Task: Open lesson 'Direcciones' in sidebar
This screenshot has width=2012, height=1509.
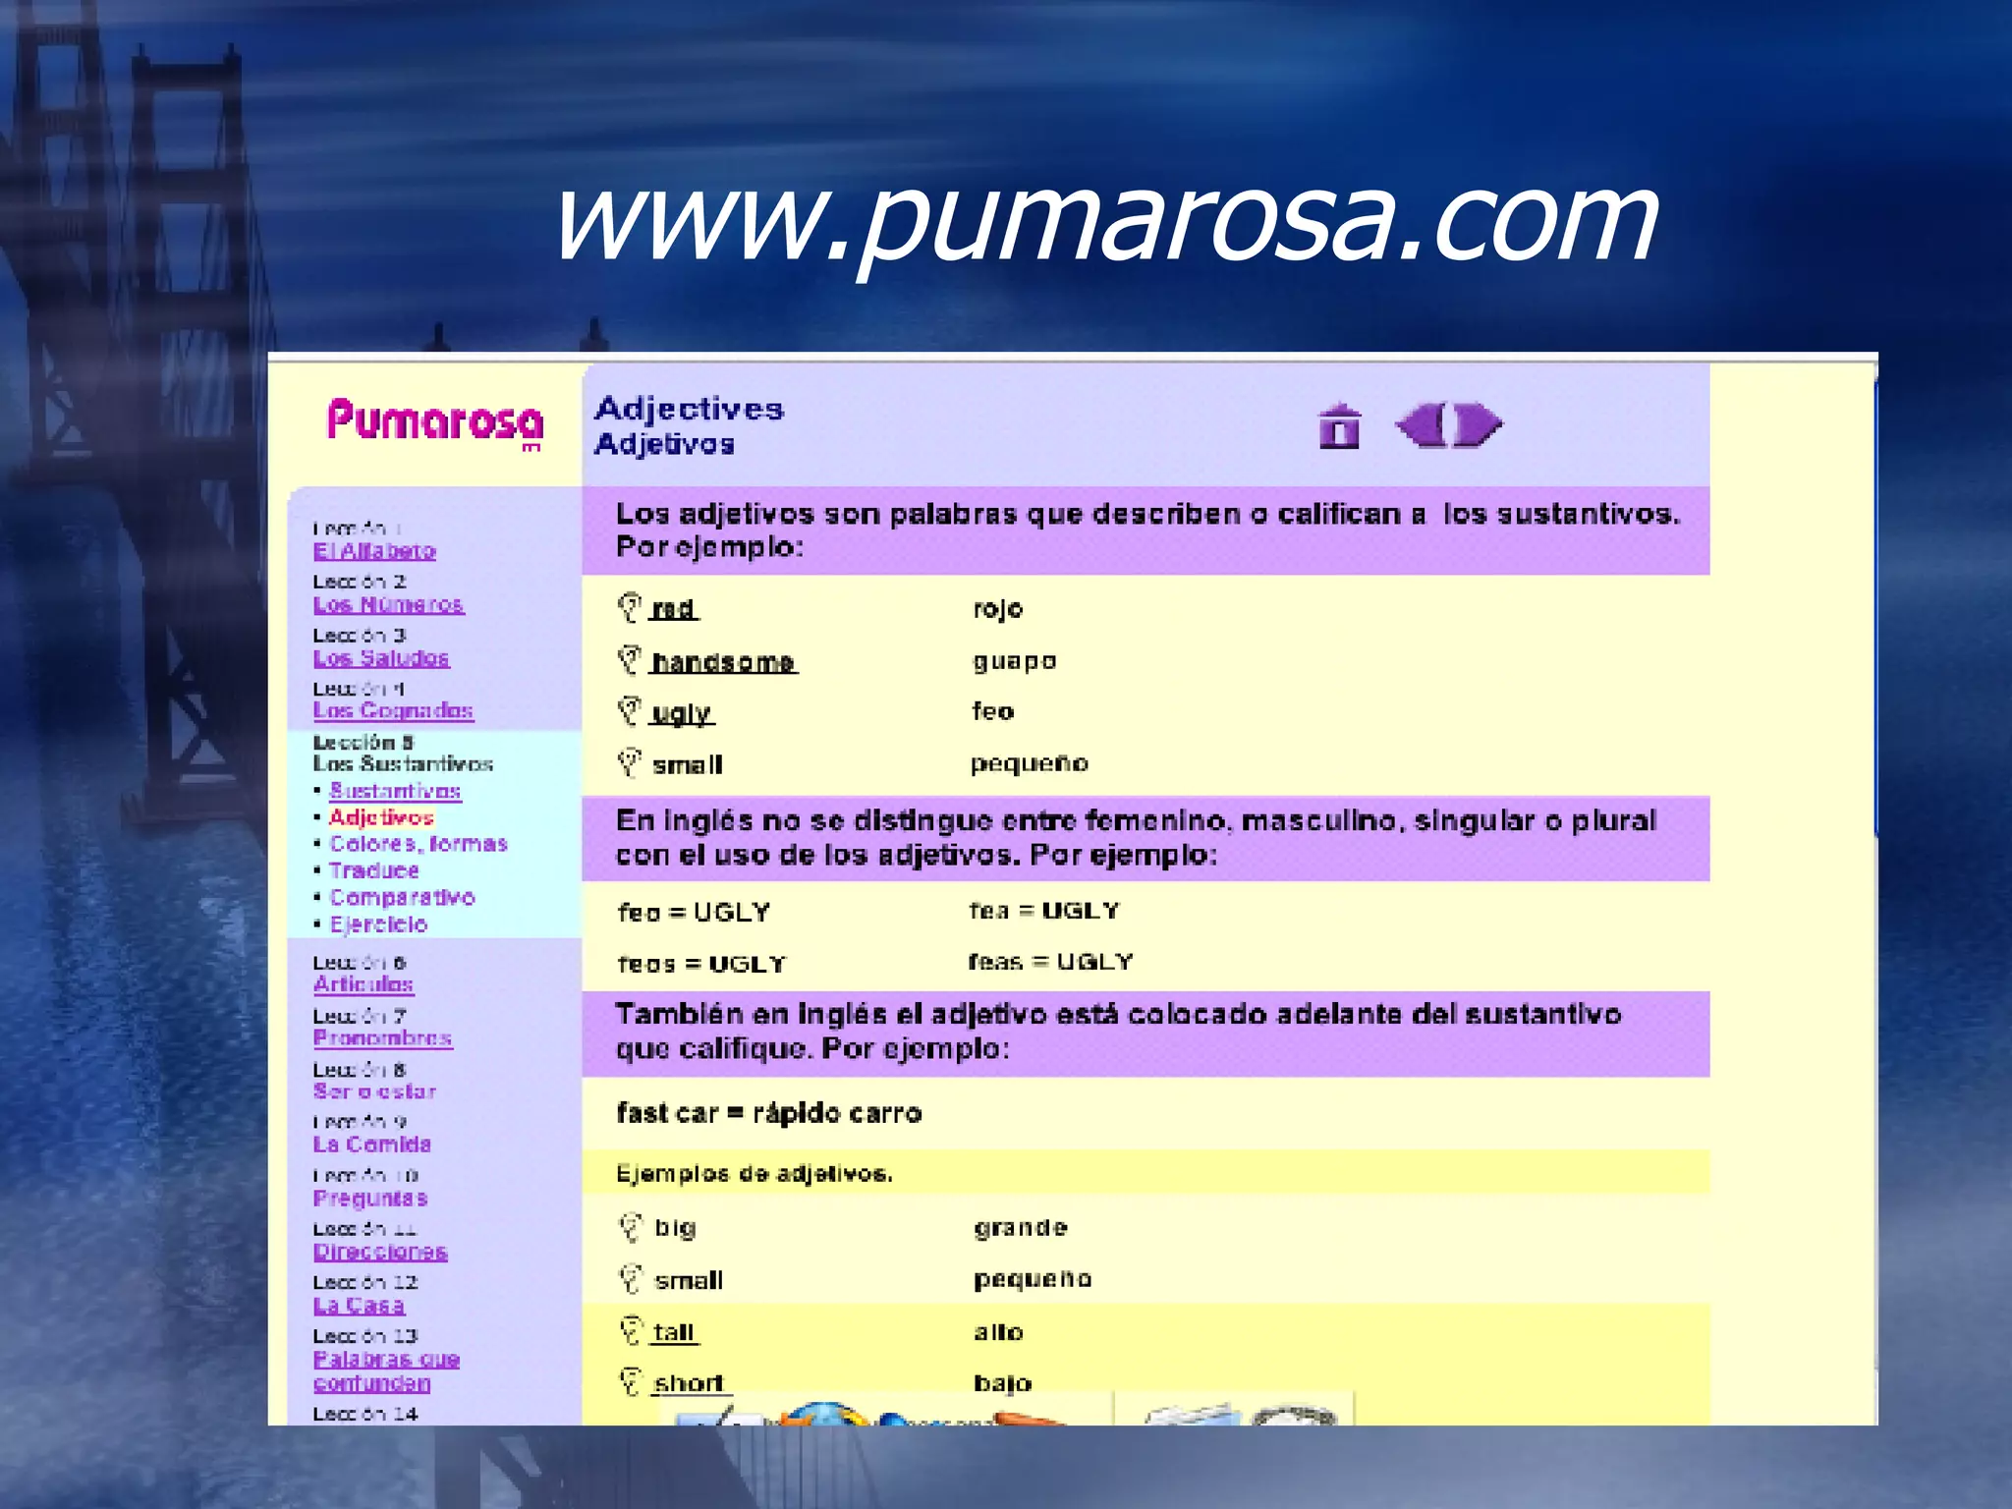Action: pyautogui.click(x=380, y=1253)
